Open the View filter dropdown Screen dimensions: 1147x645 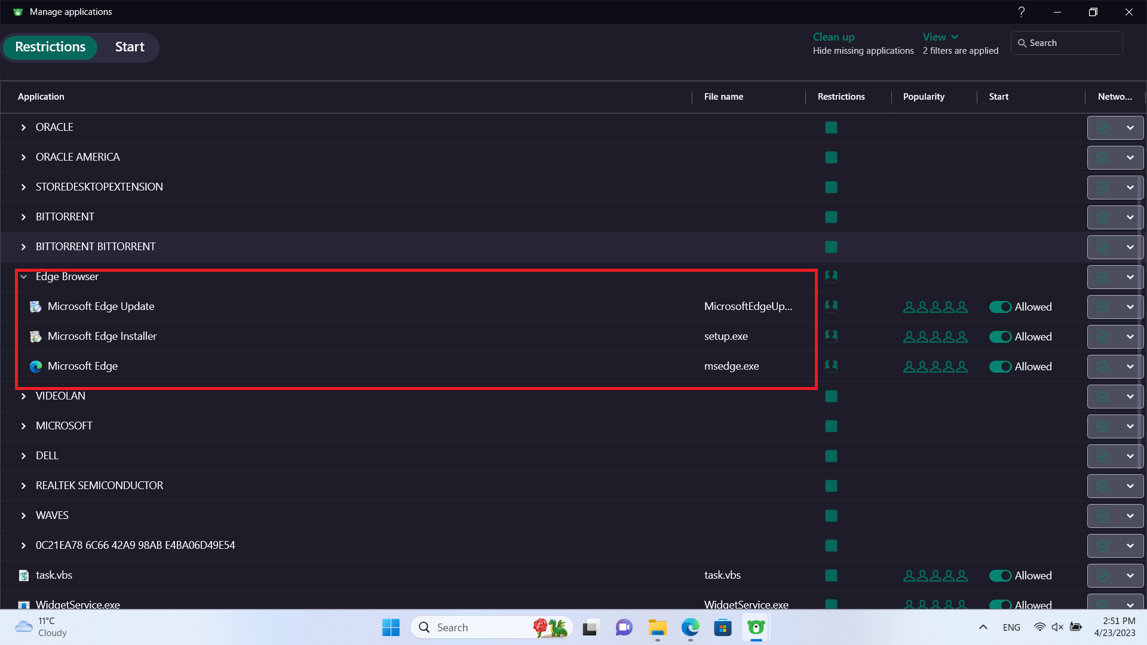pyautogui.click(x=940, y=37)
